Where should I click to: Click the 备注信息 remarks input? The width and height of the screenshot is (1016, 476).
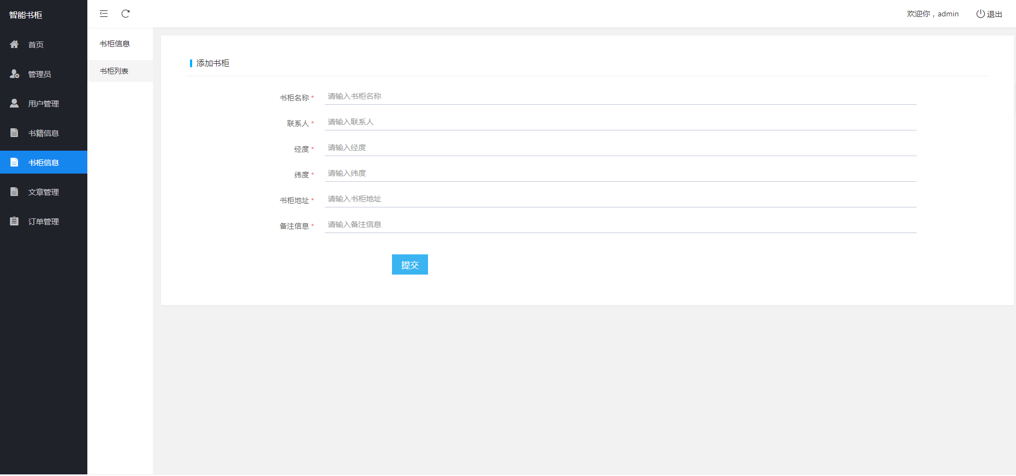(x=620, y=225)
